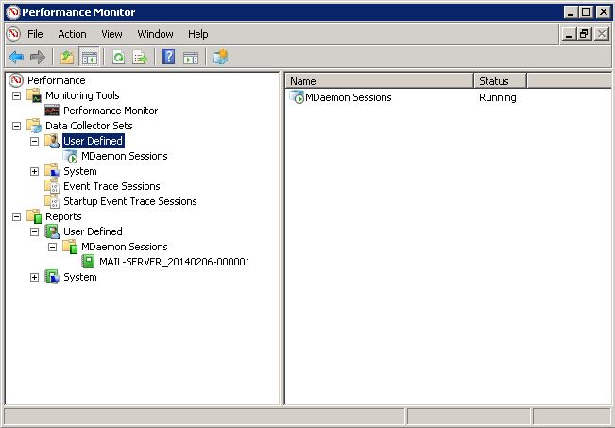Click the MAIL-SERVER report green book icon
615x428 pixels.
click(88, 262)
